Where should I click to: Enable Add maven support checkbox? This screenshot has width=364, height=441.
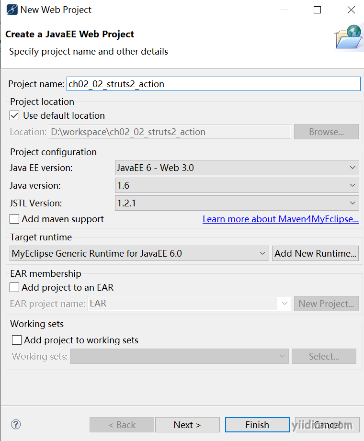14,219
